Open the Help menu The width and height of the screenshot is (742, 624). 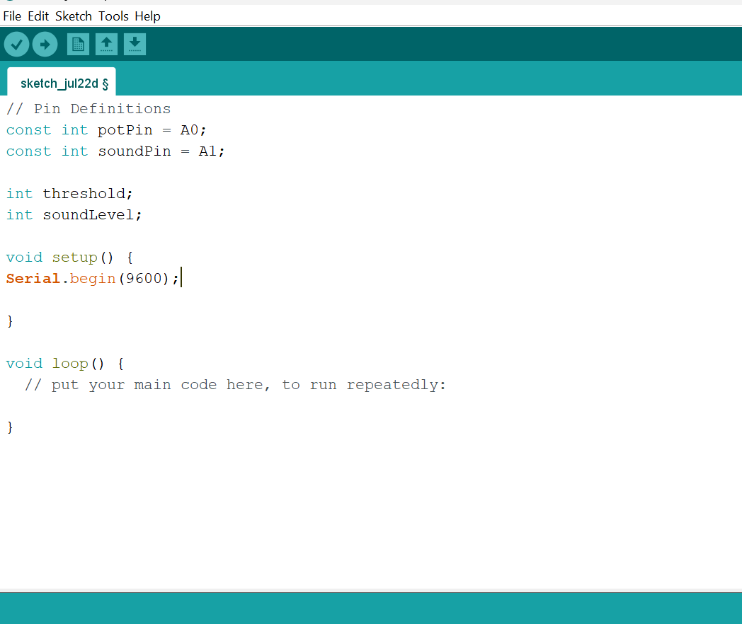coord(148,16)
